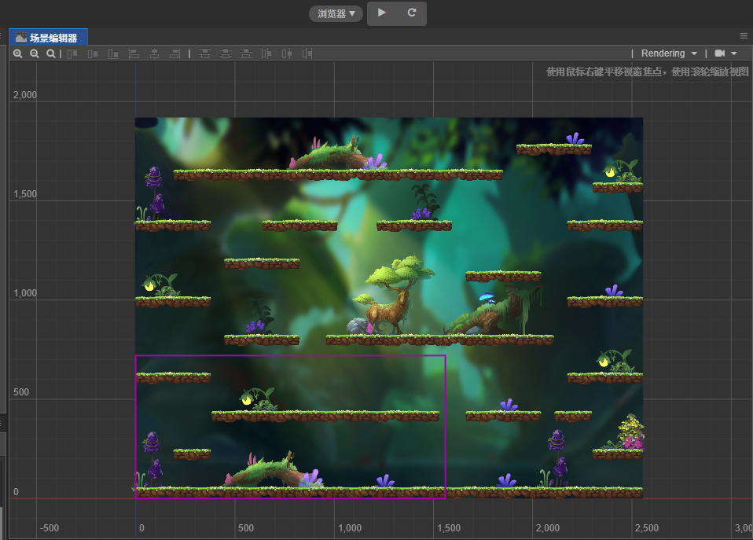Click the refresh preview button

412,13
